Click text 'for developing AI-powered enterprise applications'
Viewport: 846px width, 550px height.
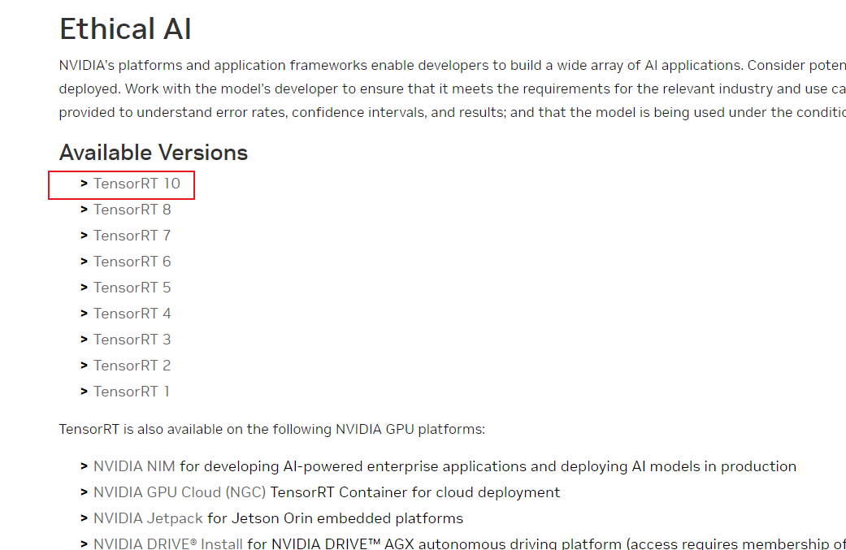[353, 466]
